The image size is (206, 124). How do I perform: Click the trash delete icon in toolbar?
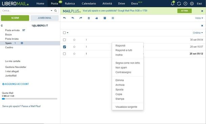tap(89, 18)
